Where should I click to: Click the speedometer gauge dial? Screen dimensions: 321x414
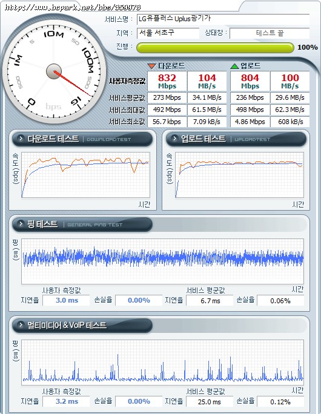click(54, 71)
